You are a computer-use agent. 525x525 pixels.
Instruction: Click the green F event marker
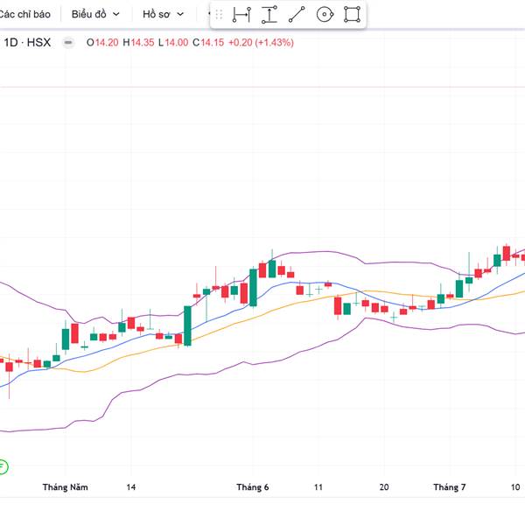click(x=3, y=466)
